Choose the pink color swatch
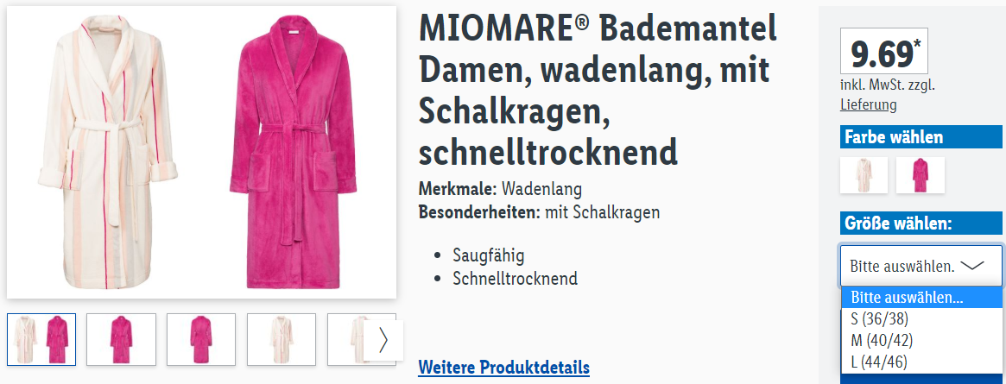Image resolution: width=1006 pixels, height=384 pixels. 920,175
